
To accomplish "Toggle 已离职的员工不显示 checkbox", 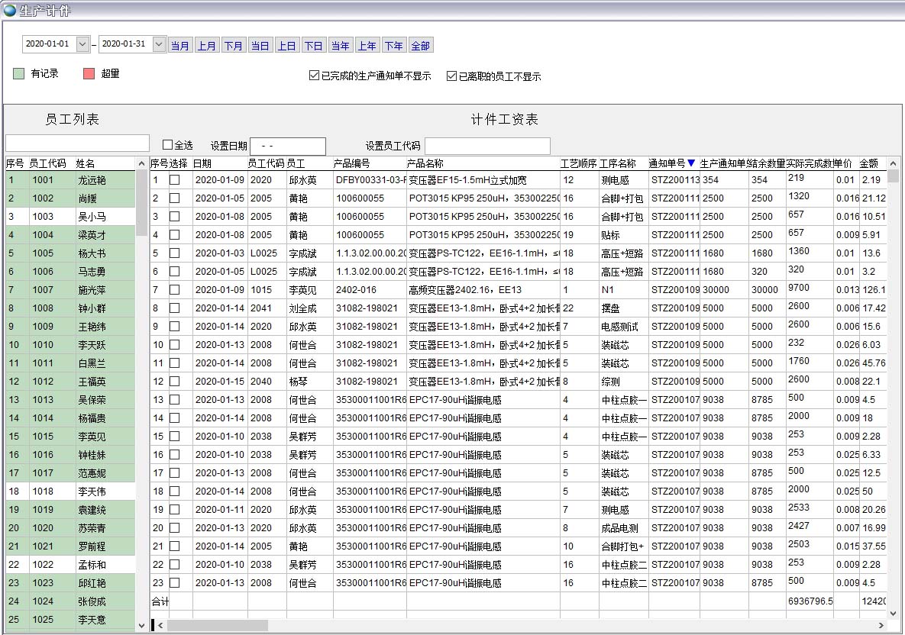I will tap(451, 76).
